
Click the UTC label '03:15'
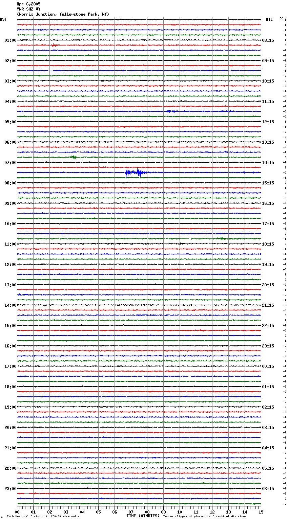coord(268,428)
